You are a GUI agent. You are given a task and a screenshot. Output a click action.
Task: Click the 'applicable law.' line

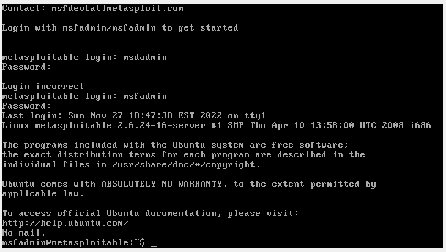(43, 194)
